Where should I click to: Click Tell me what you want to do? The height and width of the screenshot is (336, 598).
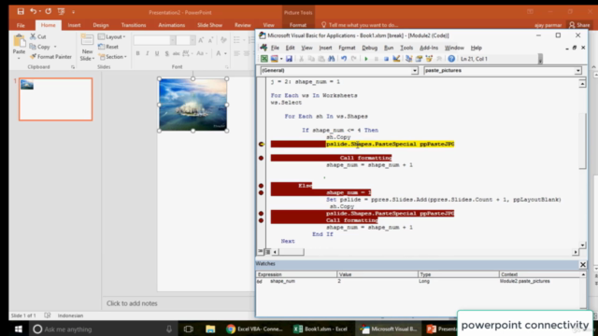(x=360, y=25)
